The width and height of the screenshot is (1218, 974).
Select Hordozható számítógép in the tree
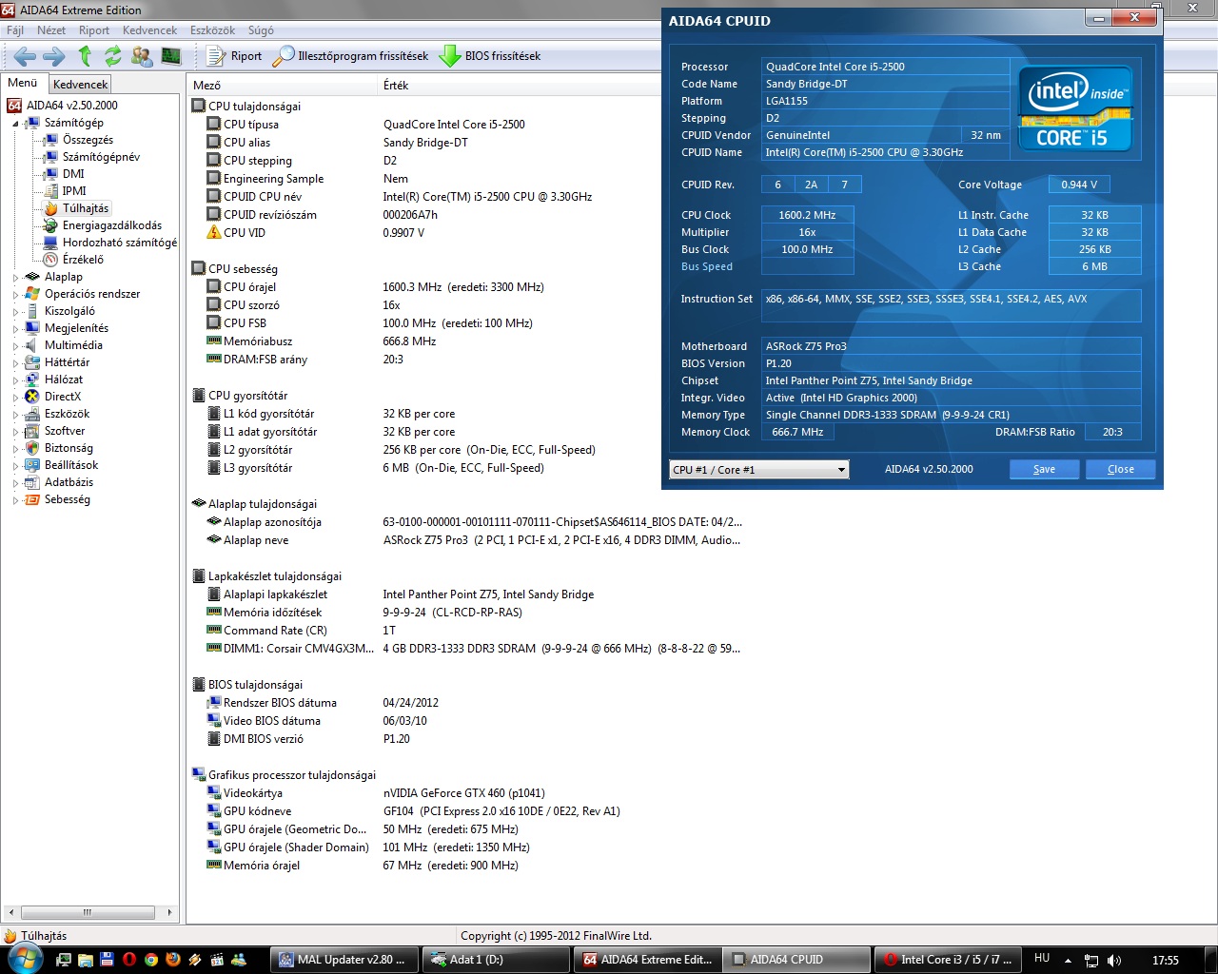(120, 243)
